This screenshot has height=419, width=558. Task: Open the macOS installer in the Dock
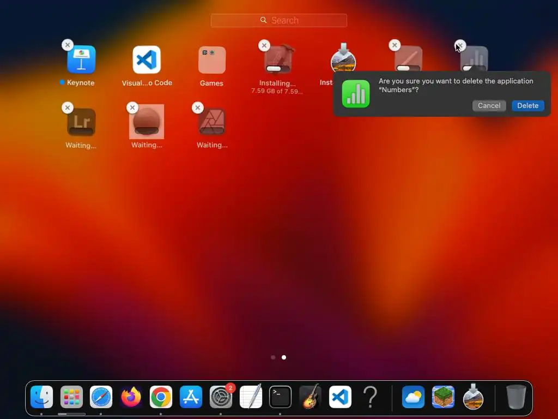[473, 396]
